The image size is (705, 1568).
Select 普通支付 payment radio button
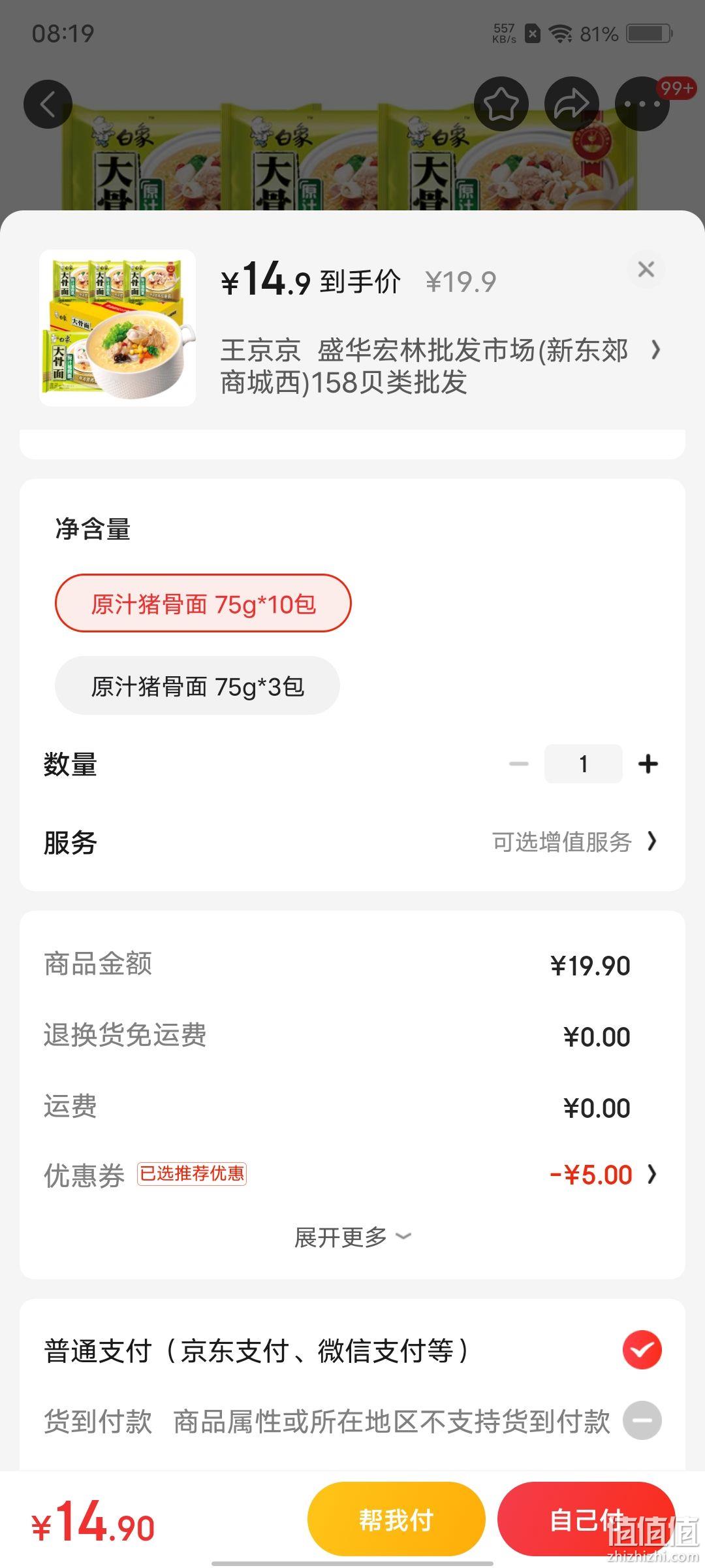642,1350
